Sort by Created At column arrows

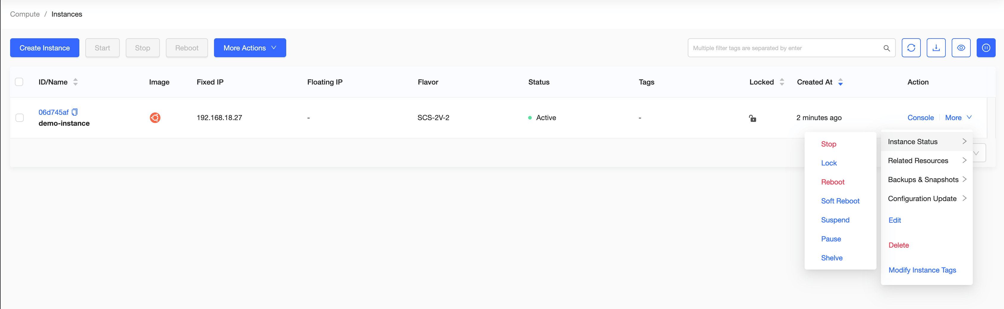(x=840, y=82)
